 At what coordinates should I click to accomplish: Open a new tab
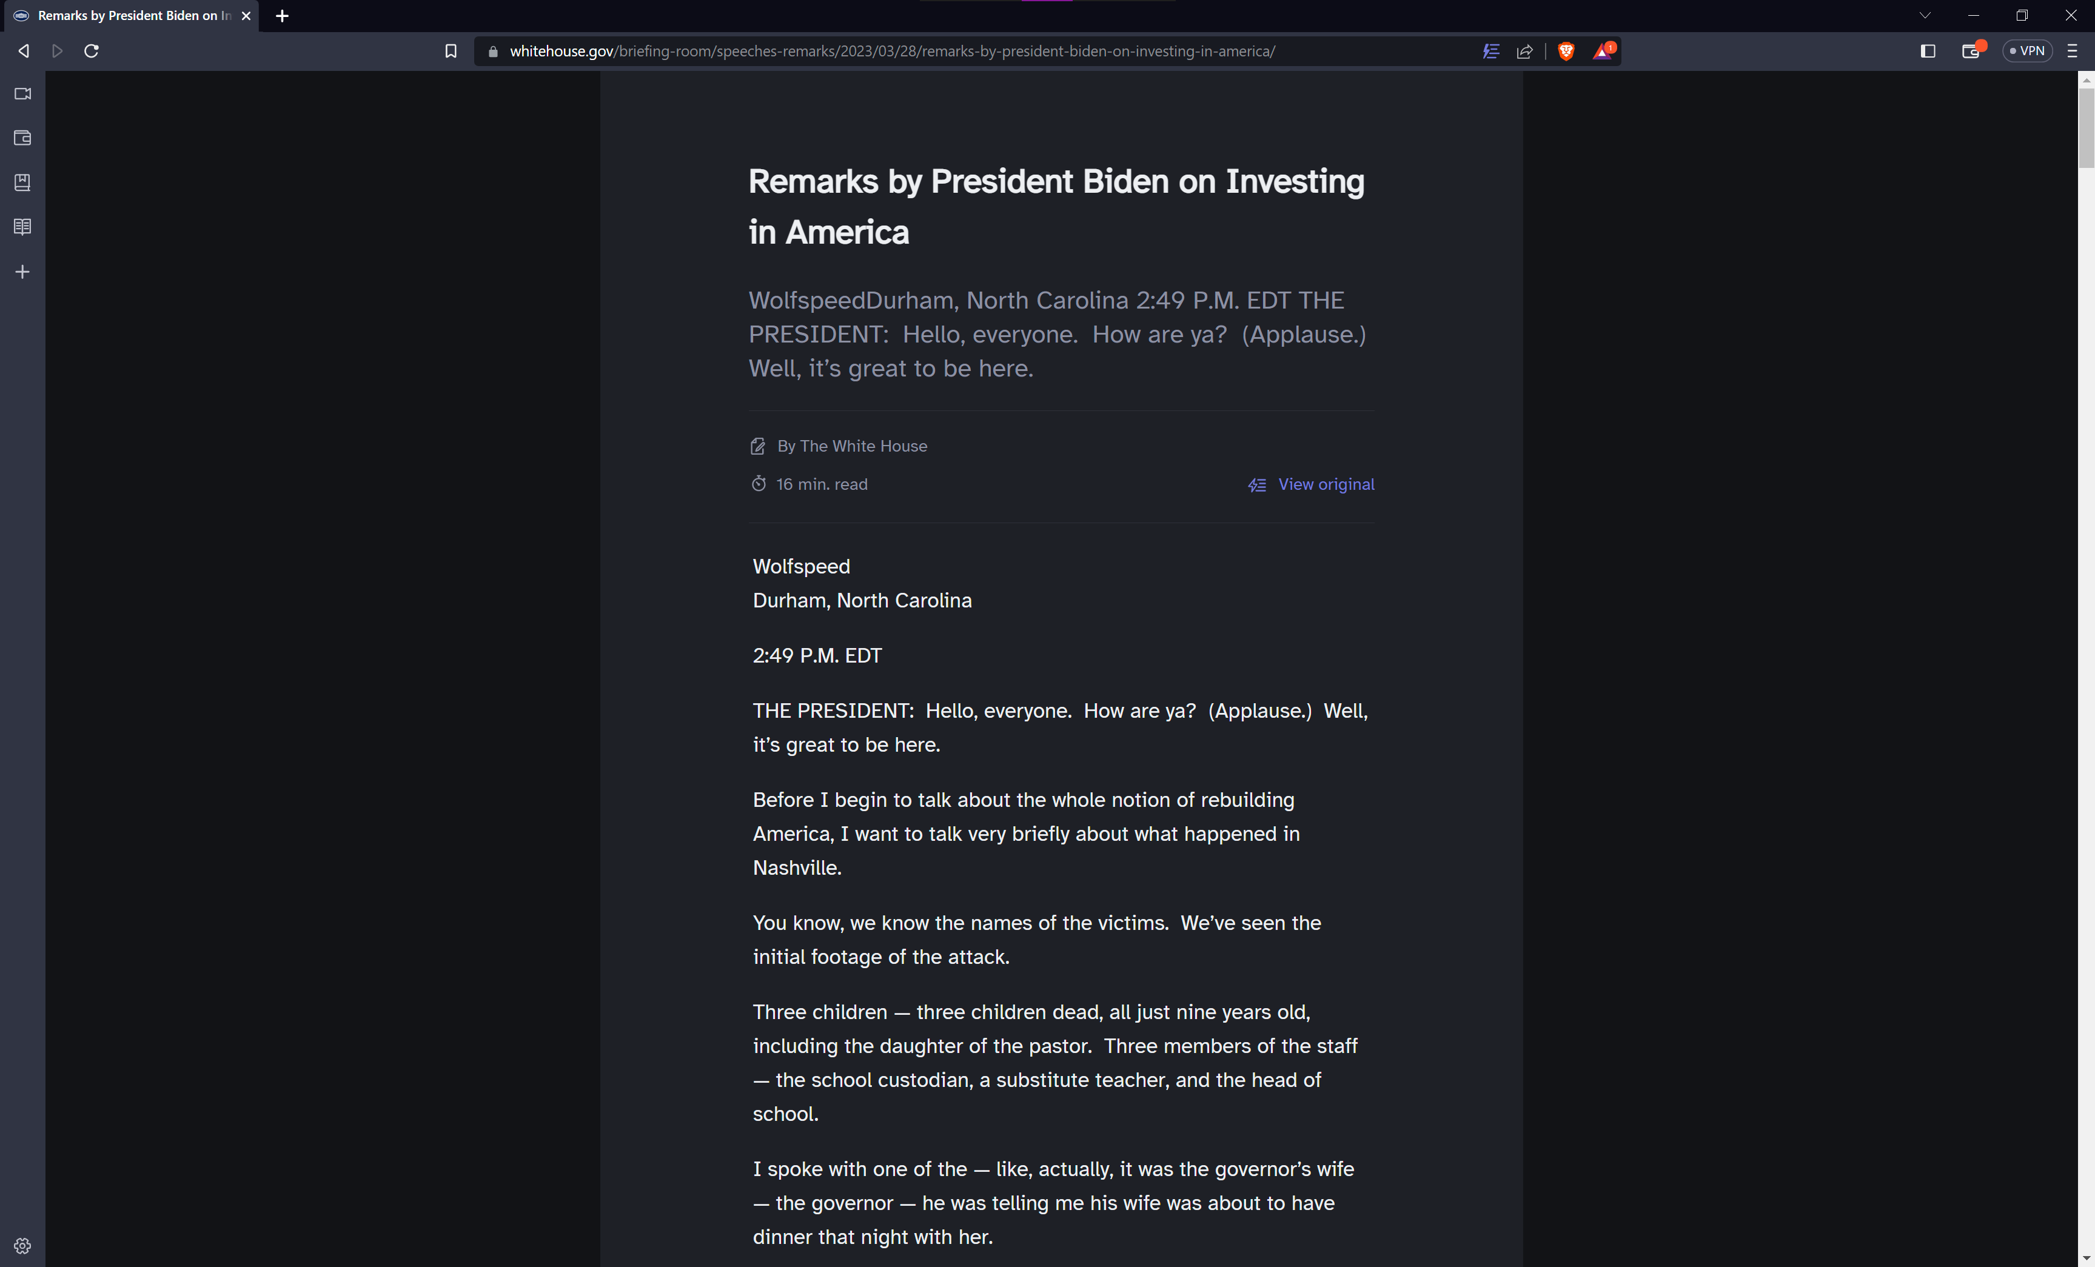coord(283,15)
